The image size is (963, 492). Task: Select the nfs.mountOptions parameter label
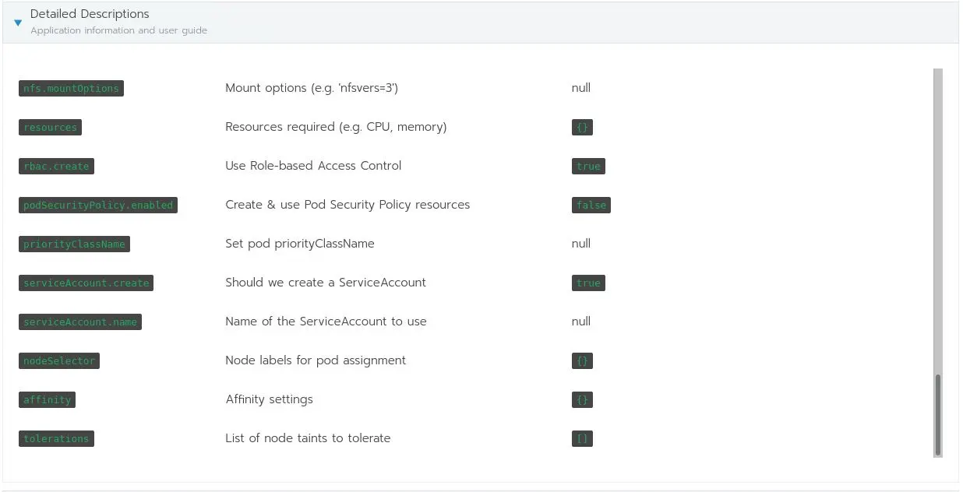[x=71, y=89]
